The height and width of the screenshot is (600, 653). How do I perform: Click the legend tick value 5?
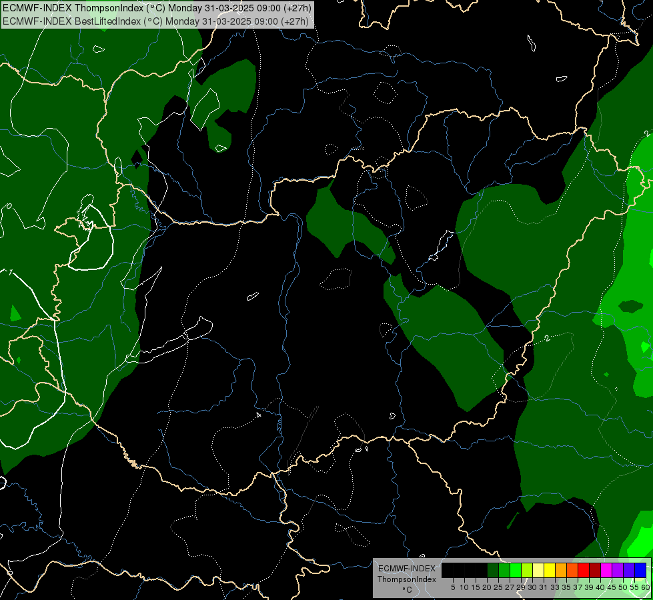[x=453, y=587]
